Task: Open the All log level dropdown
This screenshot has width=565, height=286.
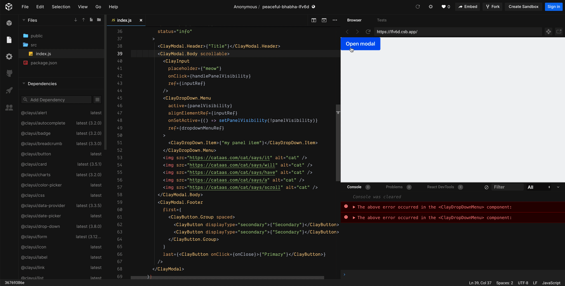Action: point(539,187)
